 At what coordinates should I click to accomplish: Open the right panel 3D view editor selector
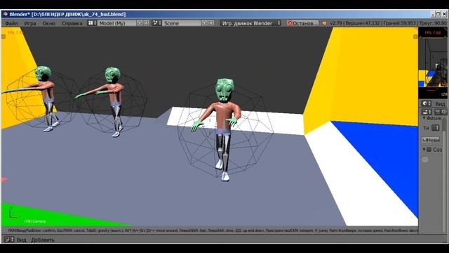pos(427,103)
